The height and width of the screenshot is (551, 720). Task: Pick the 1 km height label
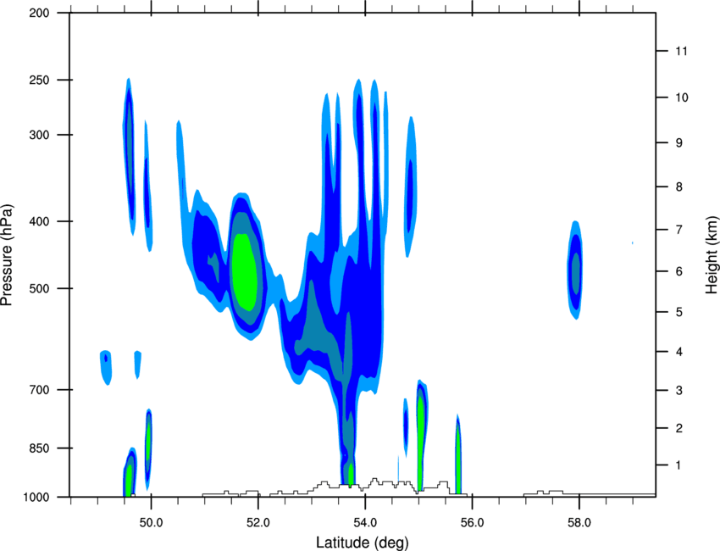tap(678, 465)
